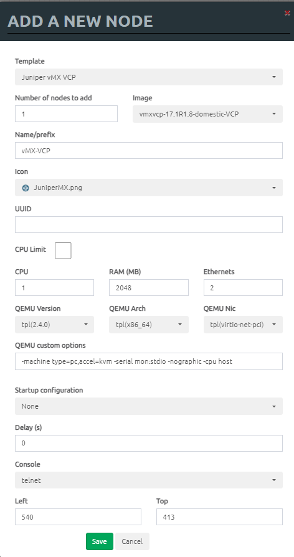Expand the Image version dropdown

coord(207,114)
